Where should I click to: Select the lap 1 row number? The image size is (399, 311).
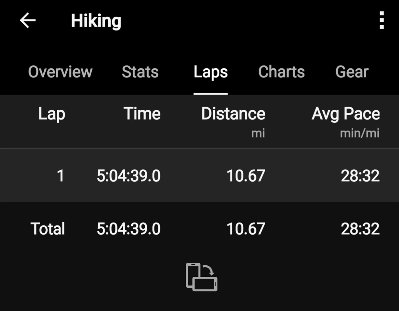coord(61,176)
